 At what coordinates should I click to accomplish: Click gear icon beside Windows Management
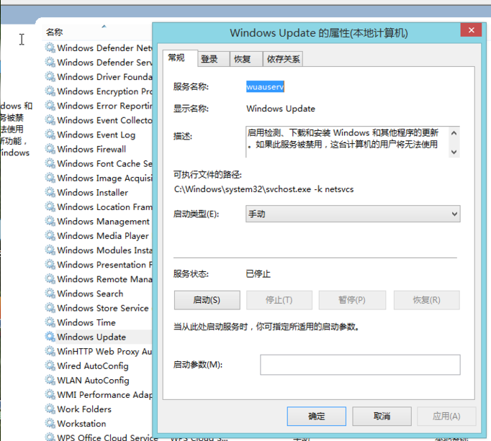click(x=50, y=221)
